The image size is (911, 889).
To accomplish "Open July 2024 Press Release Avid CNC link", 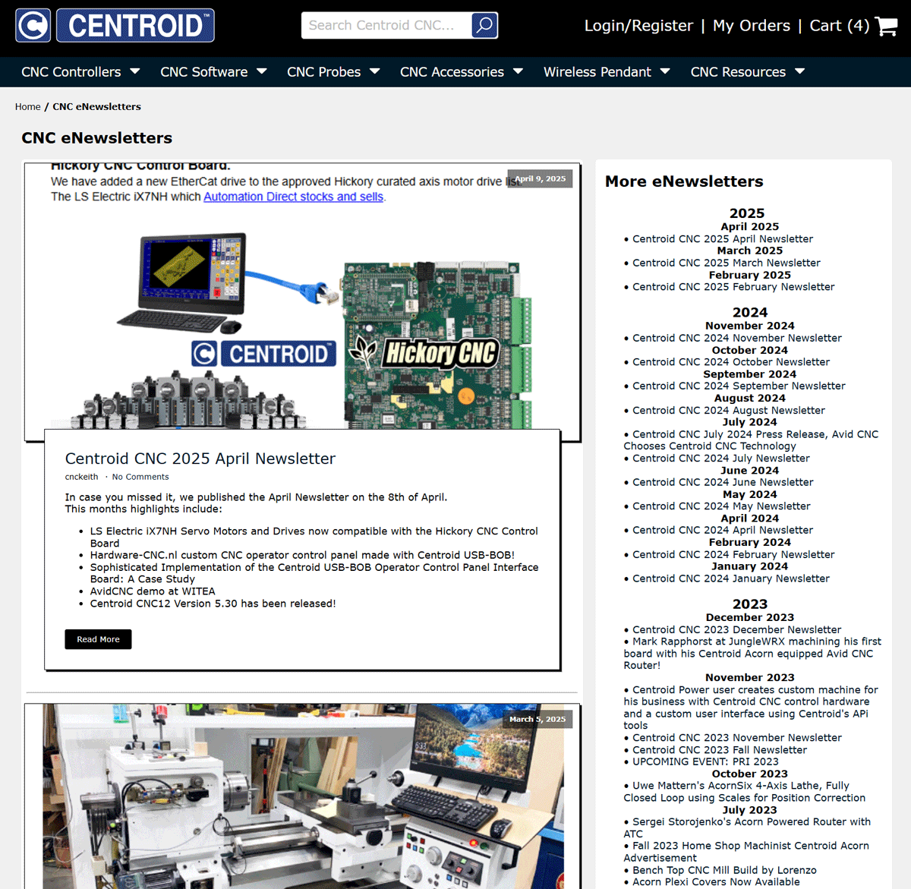I will (751, 440).
